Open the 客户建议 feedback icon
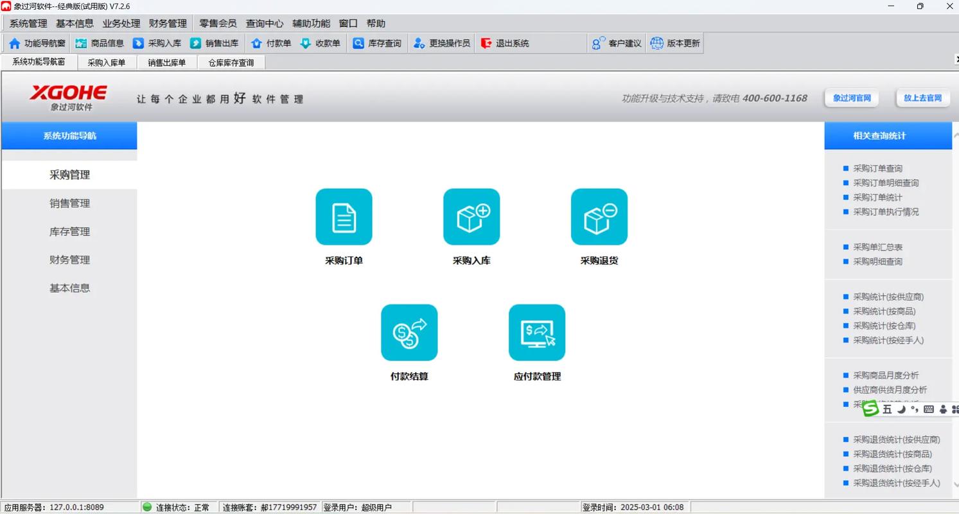This screenshot has height=514, width=959. [599, 44]
